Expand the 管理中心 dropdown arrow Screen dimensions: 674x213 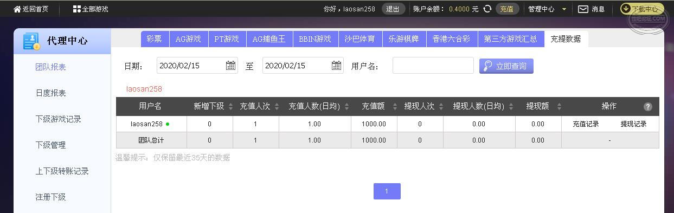[564, 9]
